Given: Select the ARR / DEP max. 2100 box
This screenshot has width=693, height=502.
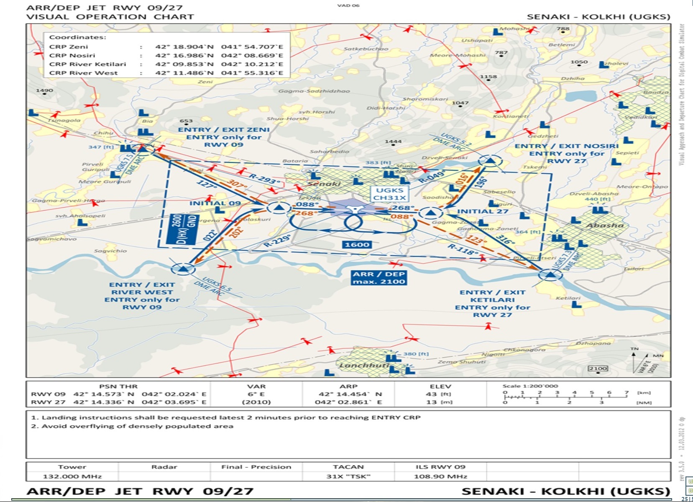Looking at the screenshot, I should click(378, 278).
